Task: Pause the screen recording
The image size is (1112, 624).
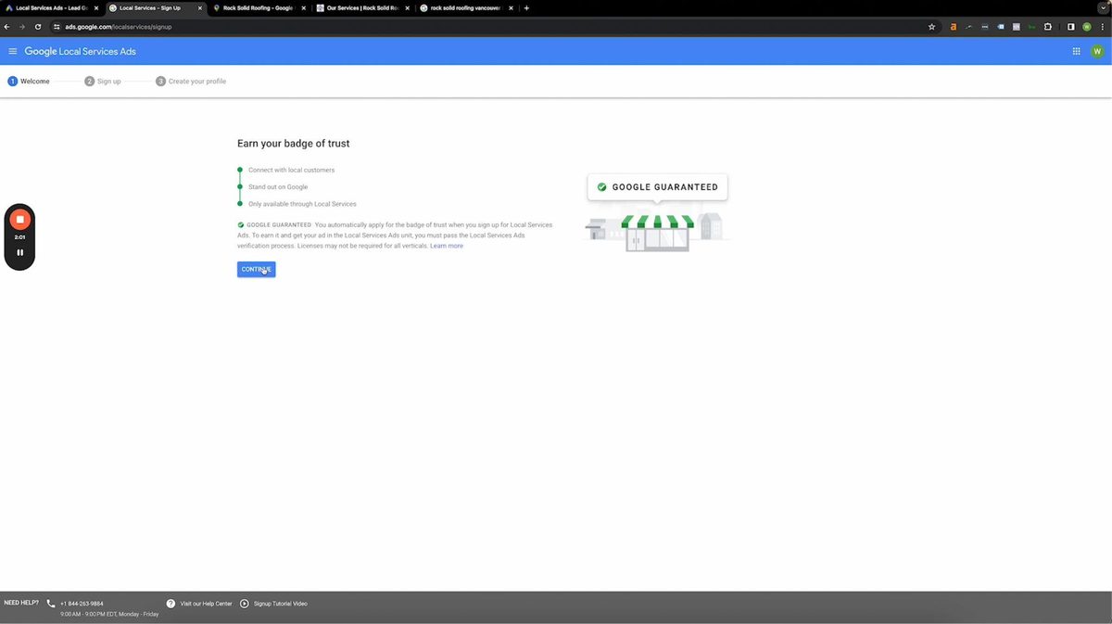Action: 19,252
